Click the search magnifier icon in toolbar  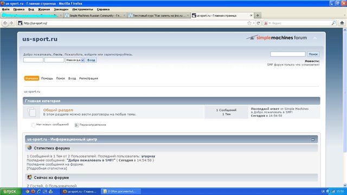pos(333,23)
